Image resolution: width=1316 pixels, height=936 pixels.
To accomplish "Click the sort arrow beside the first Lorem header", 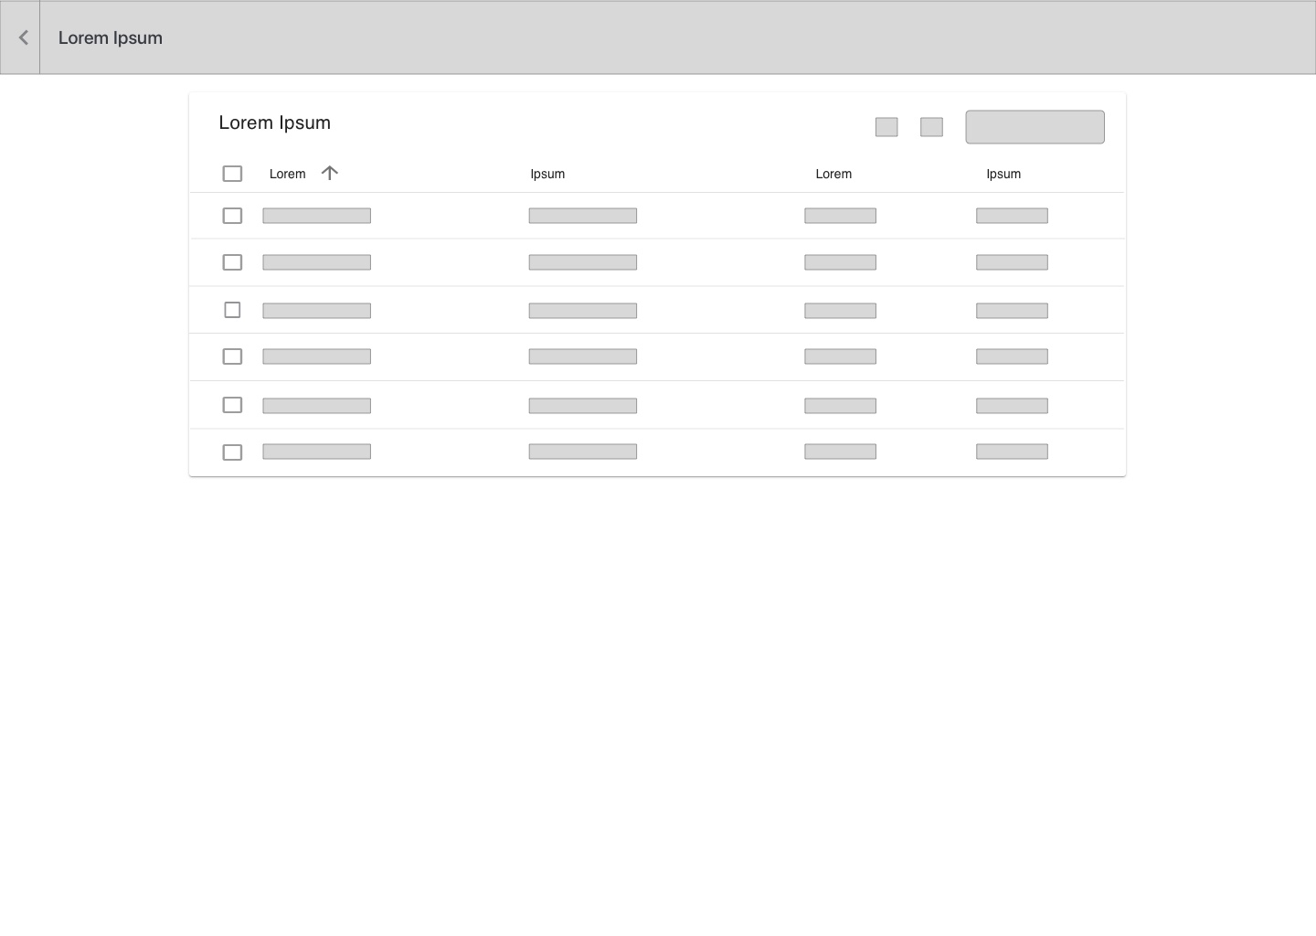I will (x=330, y=173).
